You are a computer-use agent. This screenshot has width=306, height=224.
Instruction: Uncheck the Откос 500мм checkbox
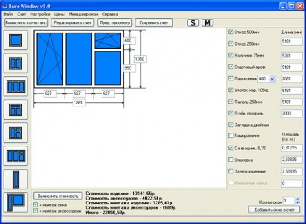(231, 32)
